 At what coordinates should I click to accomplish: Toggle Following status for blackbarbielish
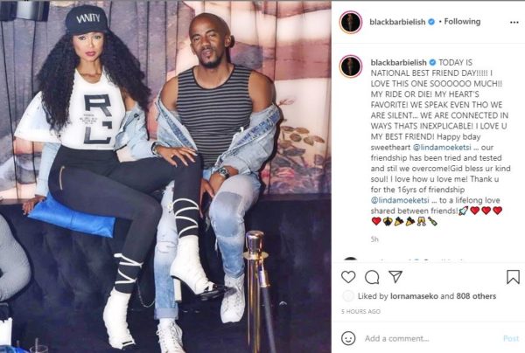(462, 22)
